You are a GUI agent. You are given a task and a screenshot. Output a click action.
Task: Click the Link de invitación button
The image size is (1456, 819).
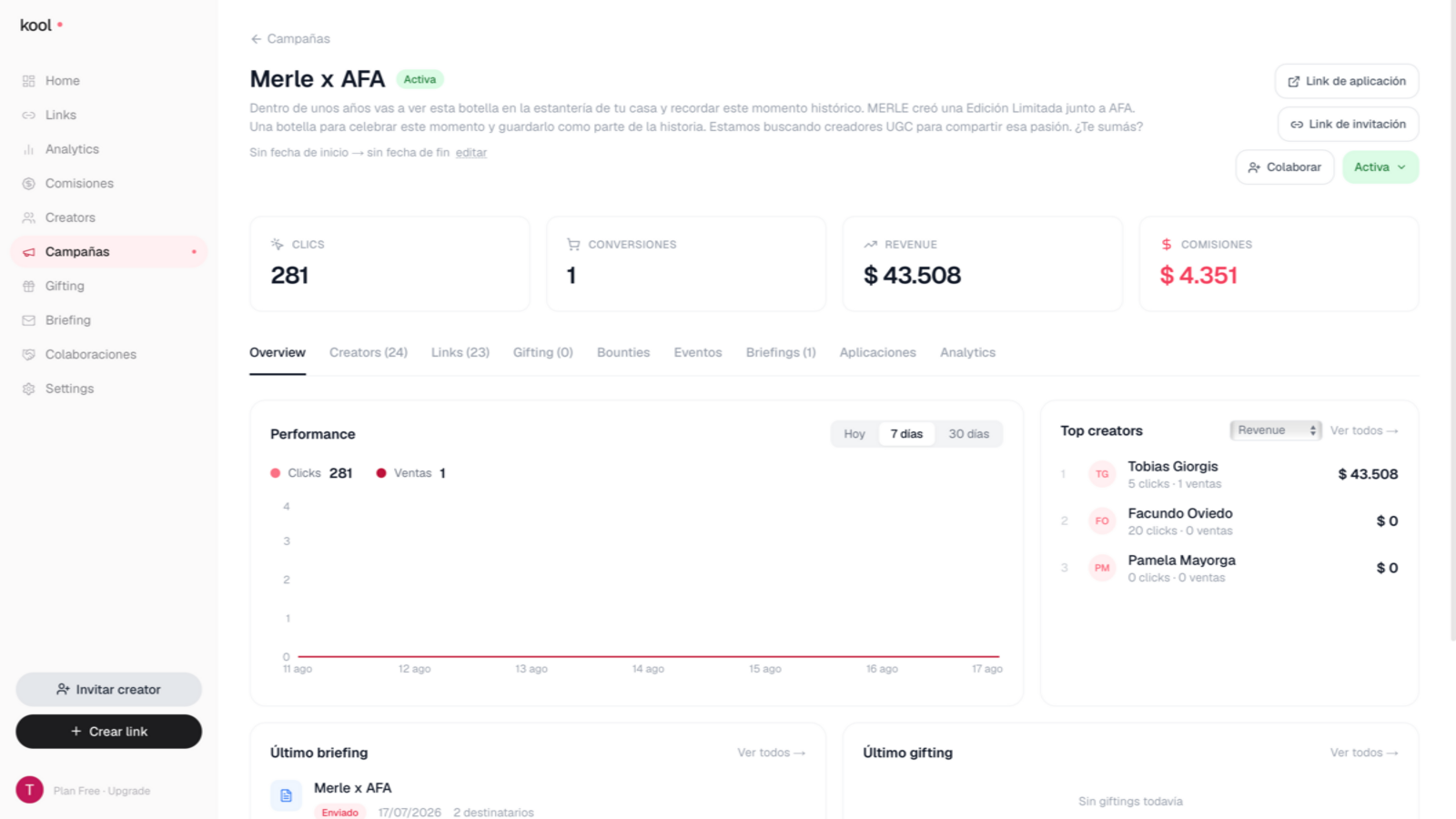1348,125
